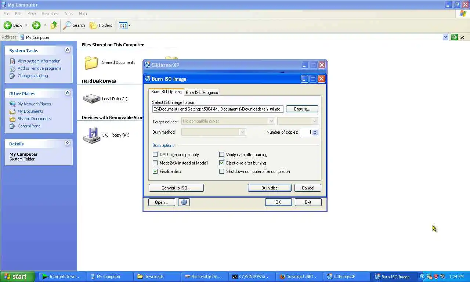This screenshot has height=282, width=470.
Task: Click Convert to ISO button
Action: pyautogui.click(x=176, y=188)
